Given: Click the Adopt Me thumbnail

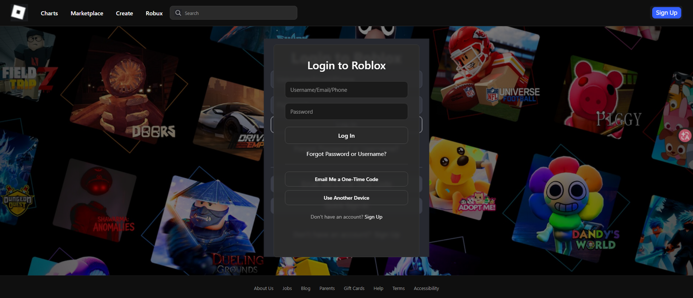Looking at the screenshot, I should (x=463, y=179).
